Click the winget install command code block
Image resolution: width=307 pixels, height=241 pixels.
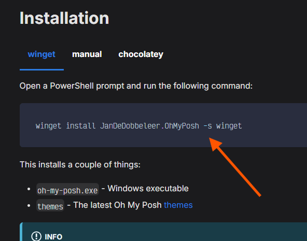[163, 125]
